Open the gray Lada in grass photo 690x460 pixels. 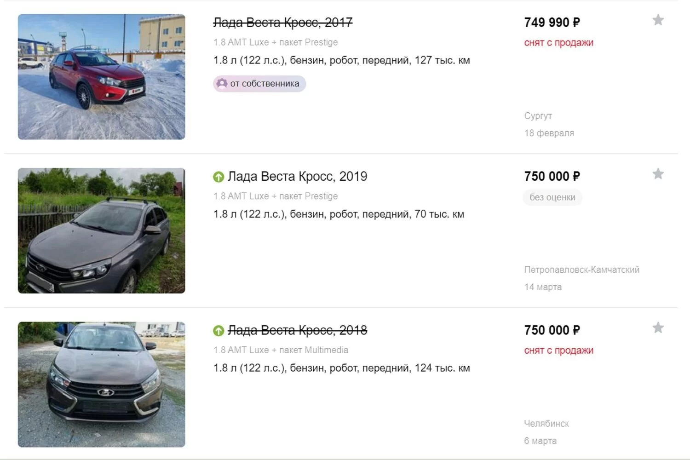102,230
